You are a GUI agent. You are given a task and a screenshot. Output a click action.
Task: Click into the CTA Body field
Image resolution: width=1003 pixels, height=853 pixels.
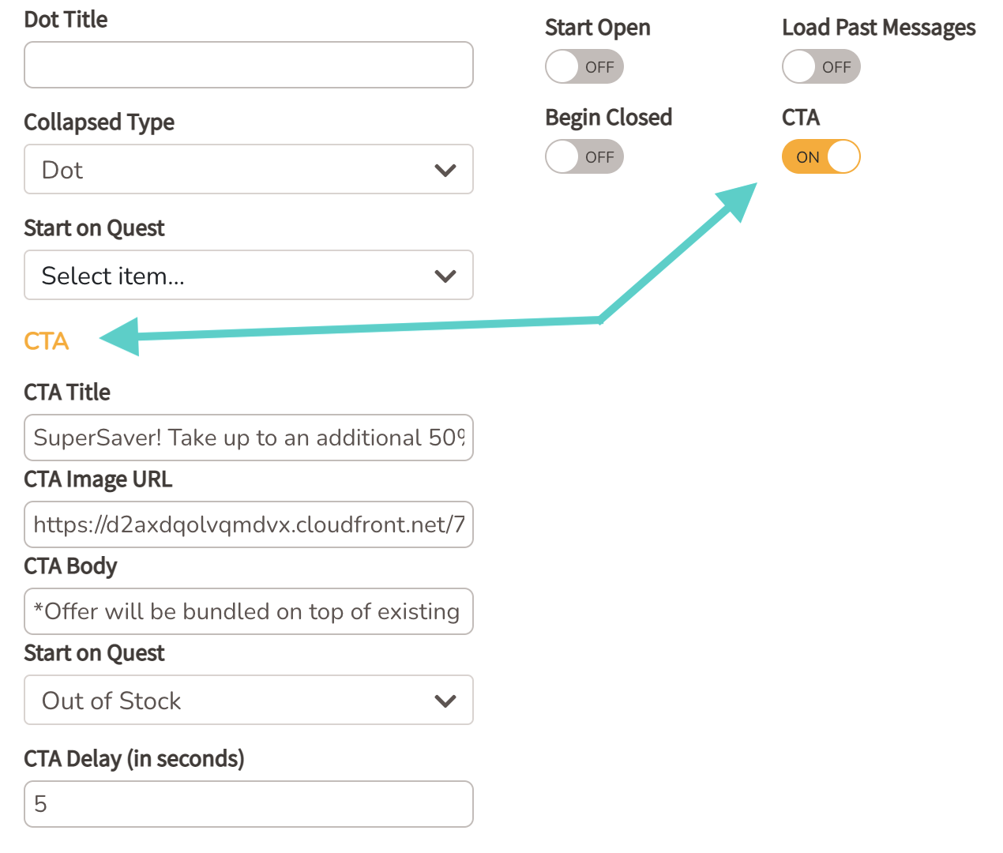coord(248,611)
